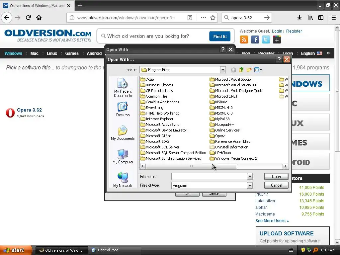Create new folder in Open With dialog
The image size is (340, 255).
[249, 70]
